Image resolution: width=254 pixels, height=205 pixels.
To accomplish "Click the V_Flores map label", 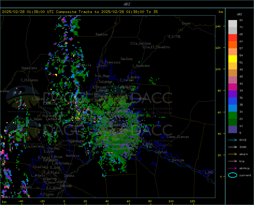I will click(x=47, y=194).
